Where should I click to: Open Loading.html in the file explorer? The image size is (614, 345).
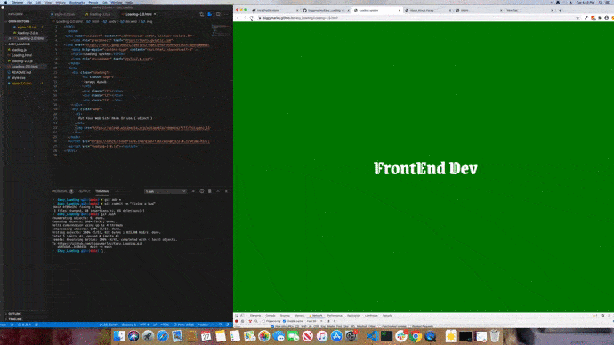21,55
